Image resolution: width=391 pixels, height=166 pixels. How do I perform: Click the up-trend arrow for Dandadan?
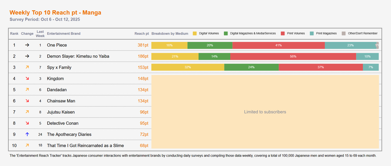(27, 90)
